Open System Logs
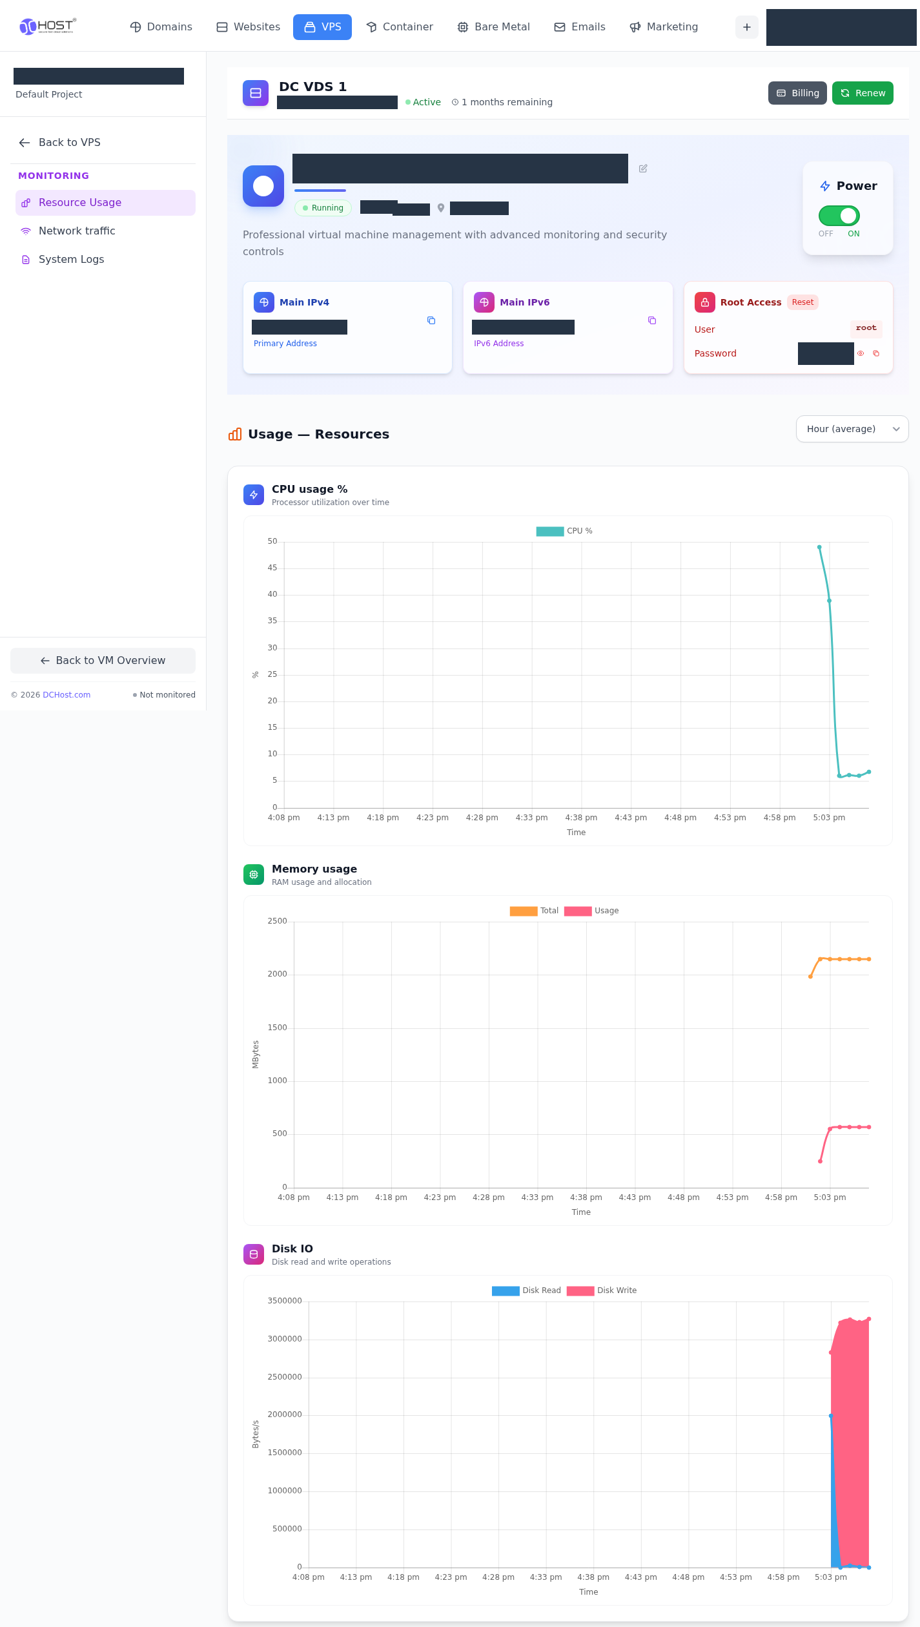Image resolution: width=920 pixels, height=1627 pixels. pos(105,259)
